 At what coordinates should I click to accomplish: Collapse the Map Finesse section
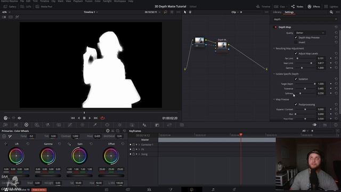[274, 100]
